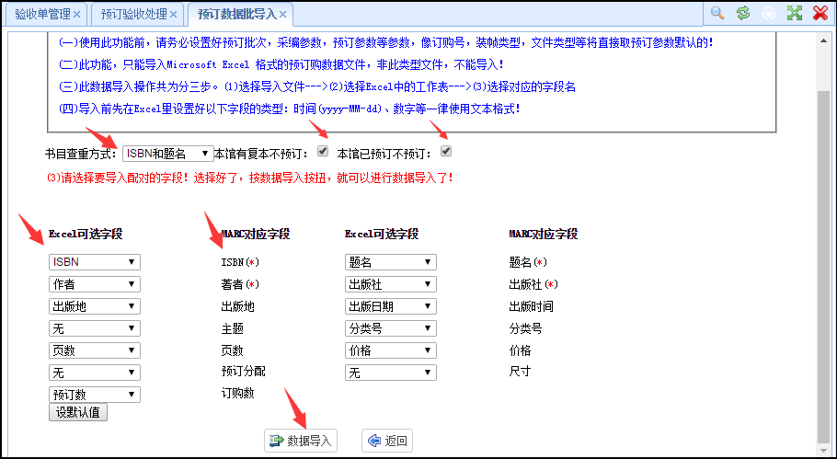The width and height of the screenshot is (837, 459).
Task: Open the 出版日期 field dropdown
Action: (x=391, y=306)
